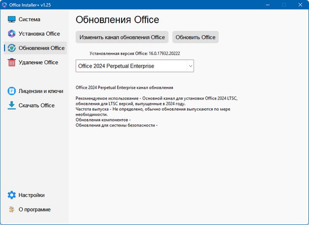Viewport: 309px width, 225px height.
Task: Expand the update channel dropdown arrow
Action: (x=190, y=66)
